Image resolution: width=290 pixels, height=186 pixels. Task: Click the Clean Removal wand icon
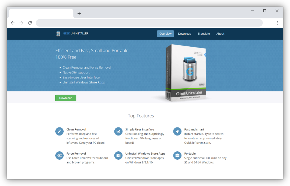tap(59, 132)
